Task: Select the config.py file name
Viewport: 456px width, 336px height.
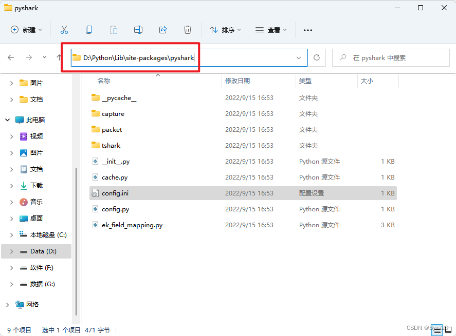Action: click(116, 209)
